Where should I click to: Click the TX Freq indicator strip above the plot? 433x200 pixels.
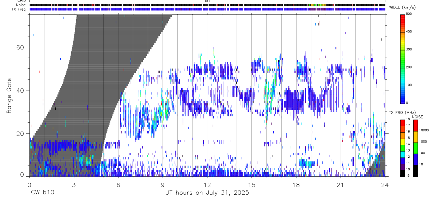click(207, 9)
